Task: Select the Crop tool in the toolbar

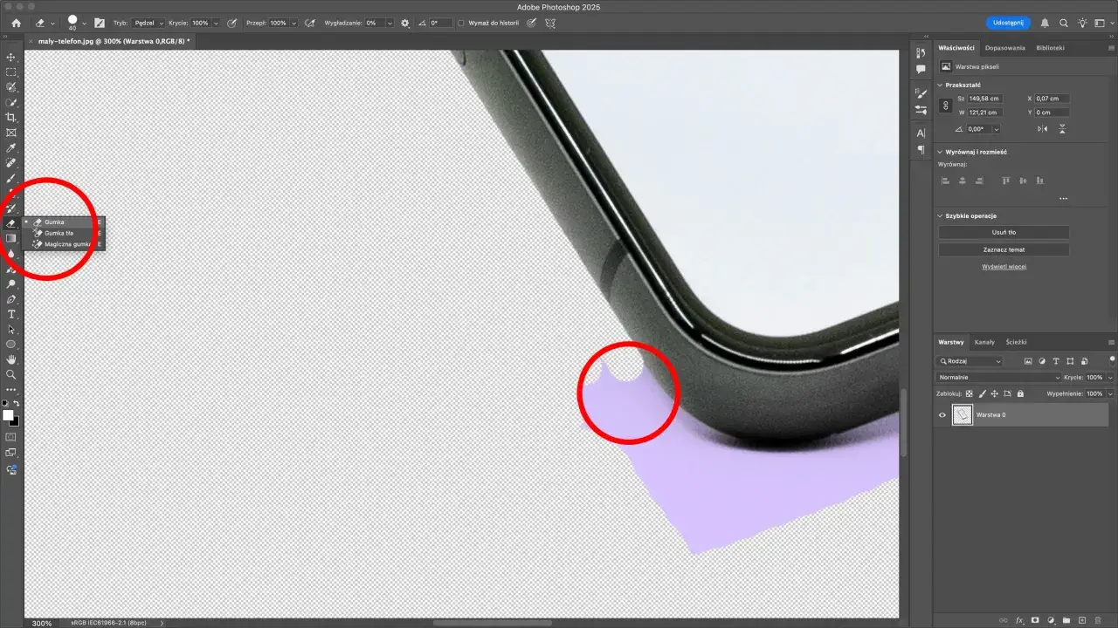Action: pos(11,117)
